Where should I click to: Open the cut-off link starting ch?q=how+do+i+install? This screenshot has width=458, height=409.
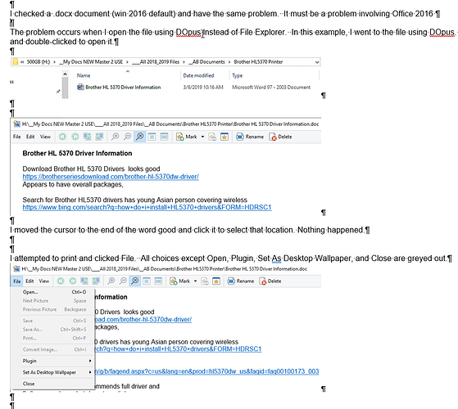[x=178, y=349]
